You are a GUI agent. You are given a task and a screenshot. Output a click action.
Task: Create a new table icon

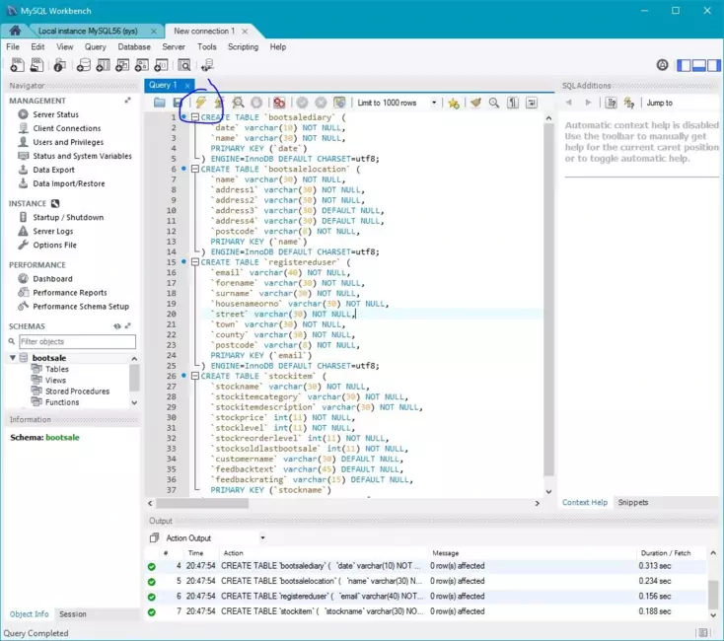pyautogui.click(x=103, y=65)
